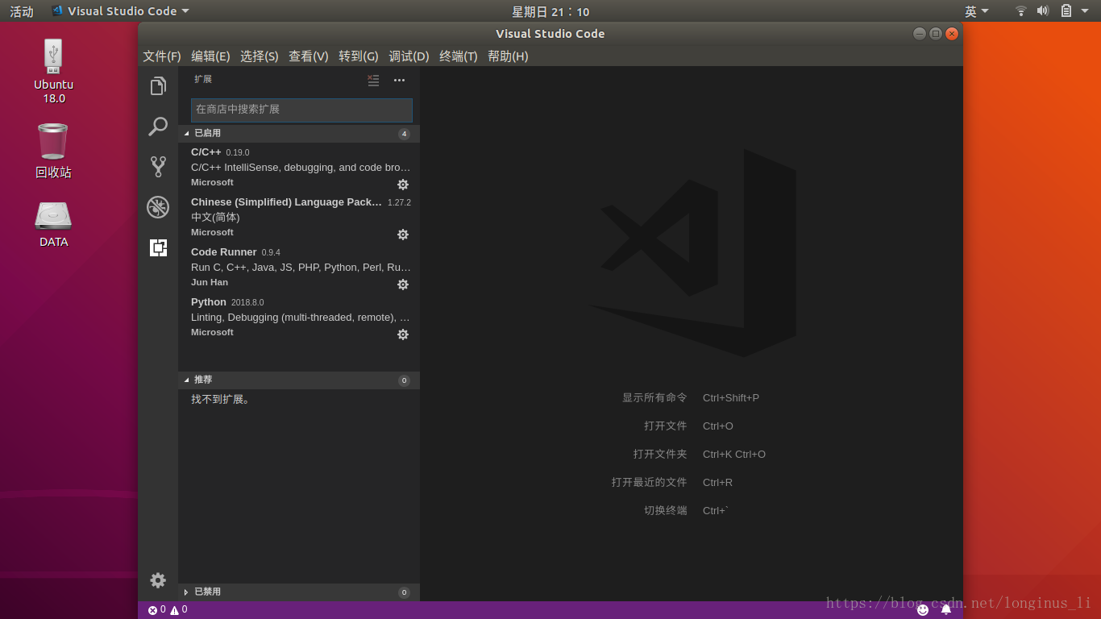Screen dimensions: 1101x619
Task: Clear extensions search results icon
Action: pyautogui.click(x=373, y=80)
